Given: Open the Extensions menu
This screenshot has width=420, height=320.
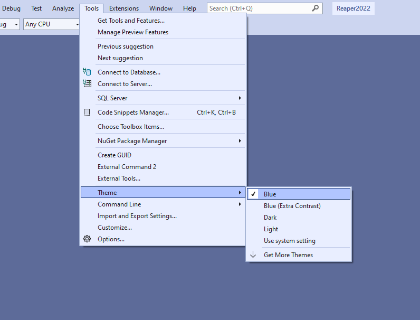Looking at the screenshot, I should point(124,8).
